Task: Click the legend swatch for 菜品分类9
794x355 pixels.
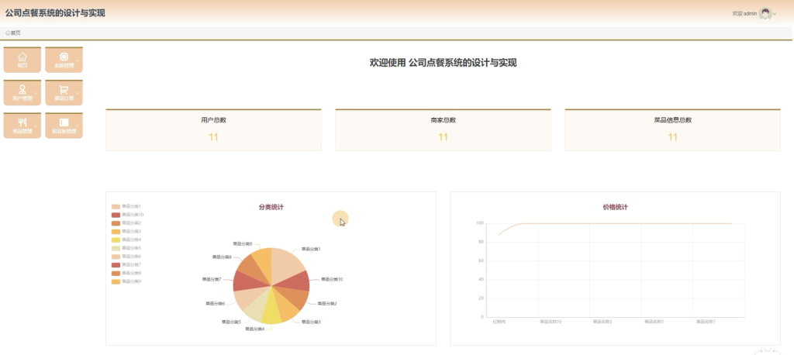Action: pyautogui.click(x=116, y=281)
